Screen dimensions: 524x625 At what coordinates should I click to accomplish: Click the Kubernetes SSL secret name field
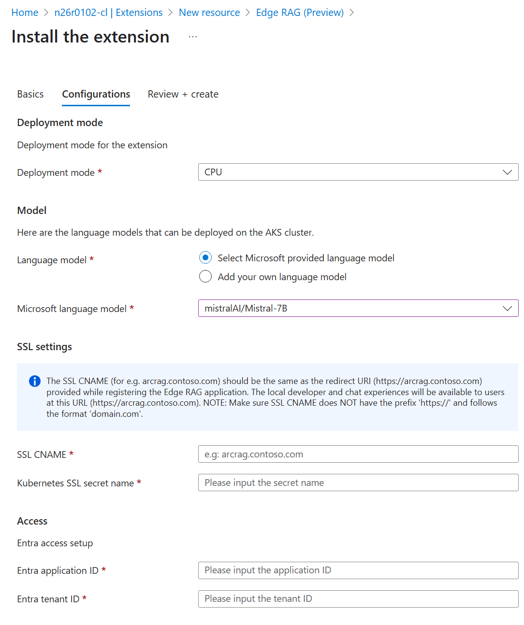click(x=358, y=483)
